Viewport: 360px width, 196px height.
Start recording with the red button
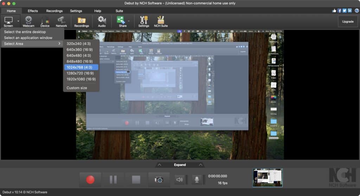click(x=90, y=179)
